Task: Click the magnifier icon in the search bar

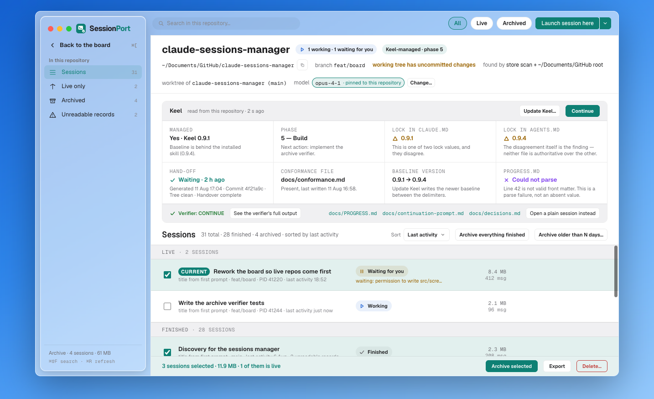Action: (x=161, y=23)
